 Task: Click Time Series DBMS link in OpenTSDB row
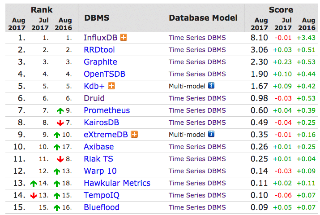click(197, 74)
